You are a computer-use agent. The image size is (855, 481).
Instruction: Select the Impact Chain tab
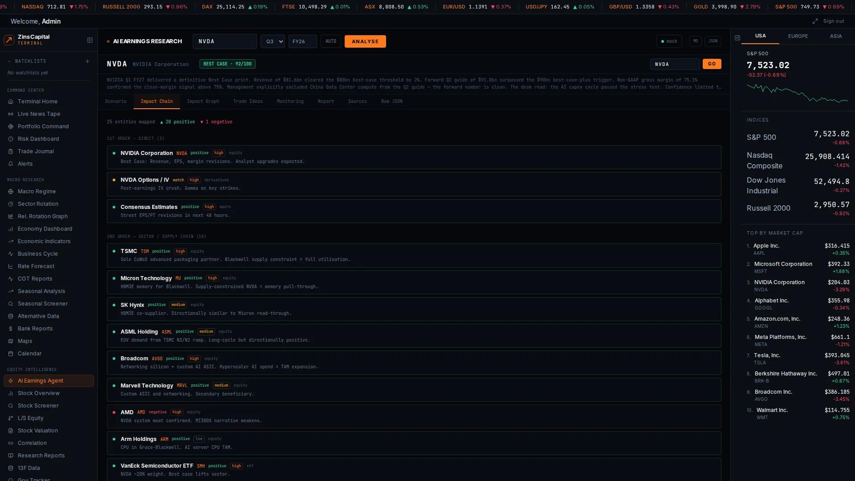pos(157,102)
